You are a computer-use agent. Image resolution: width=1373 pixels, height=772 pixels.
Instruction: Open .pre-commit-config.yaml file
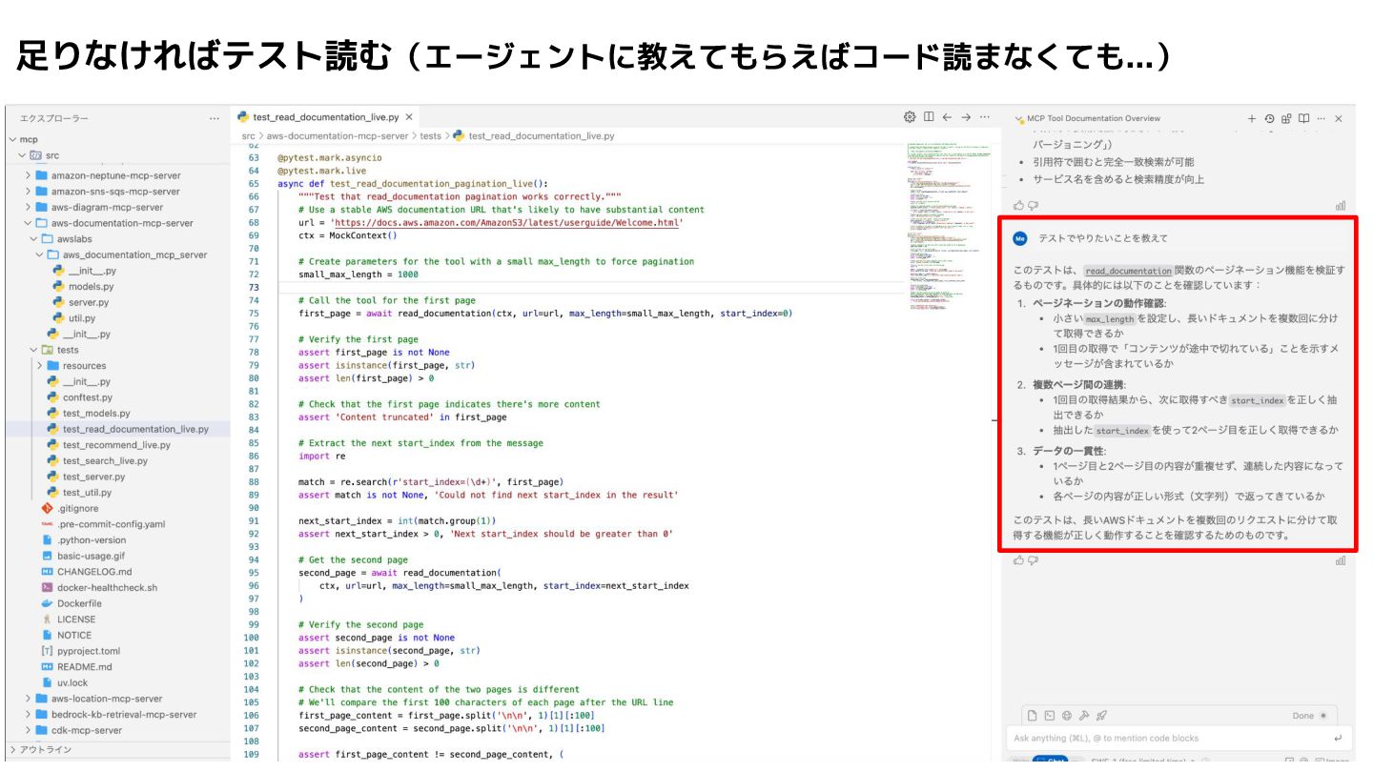[x=111, y=524]
